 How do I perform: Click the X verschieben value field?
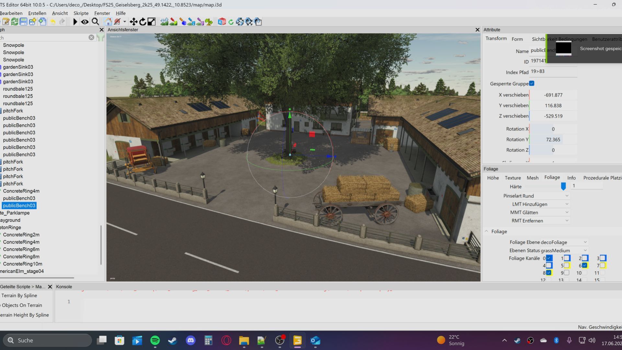tap(553, 95)
